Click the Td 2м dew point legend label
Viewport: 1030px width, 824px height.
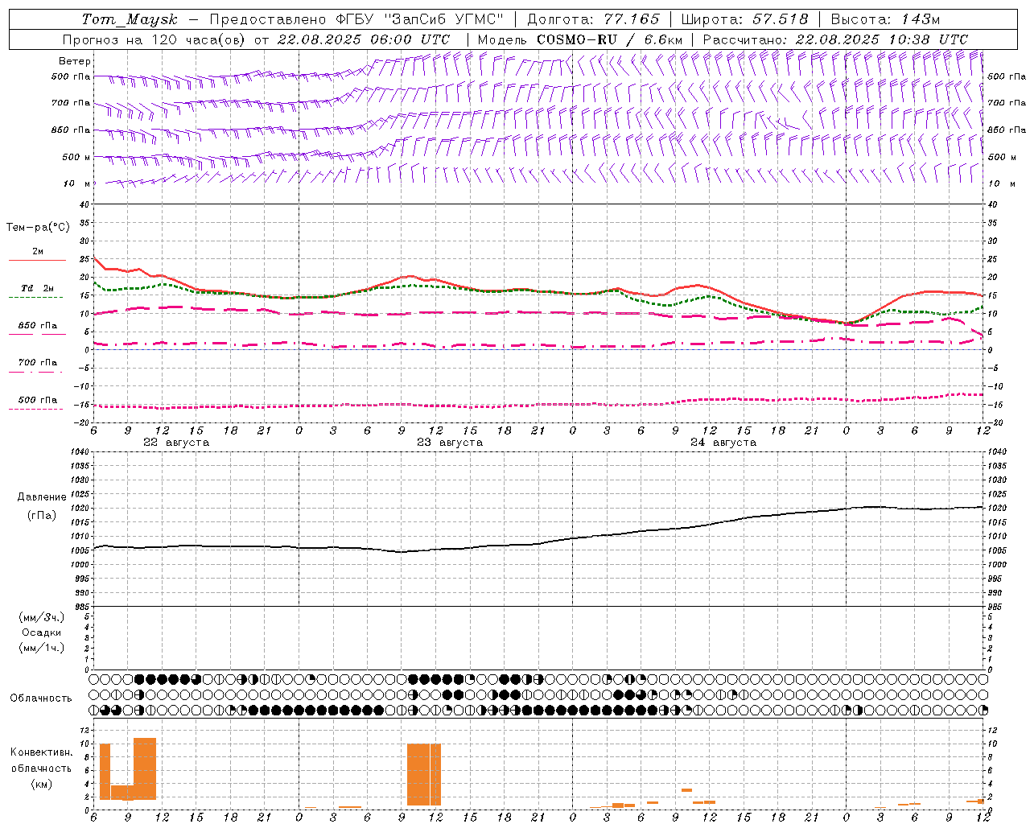tap(38, 288)
